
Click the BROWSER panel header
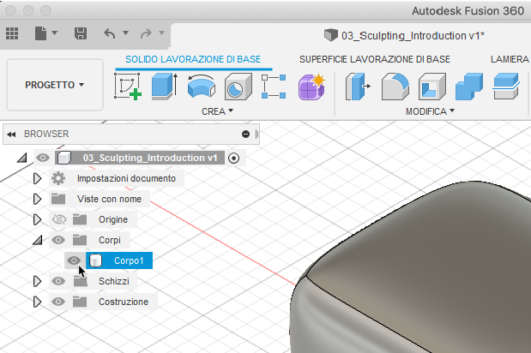[x=131, y=135]
